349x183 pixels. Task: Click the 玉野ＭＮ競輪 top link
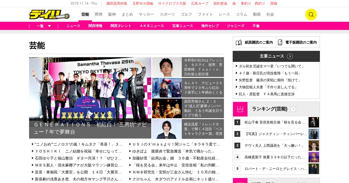143,3
